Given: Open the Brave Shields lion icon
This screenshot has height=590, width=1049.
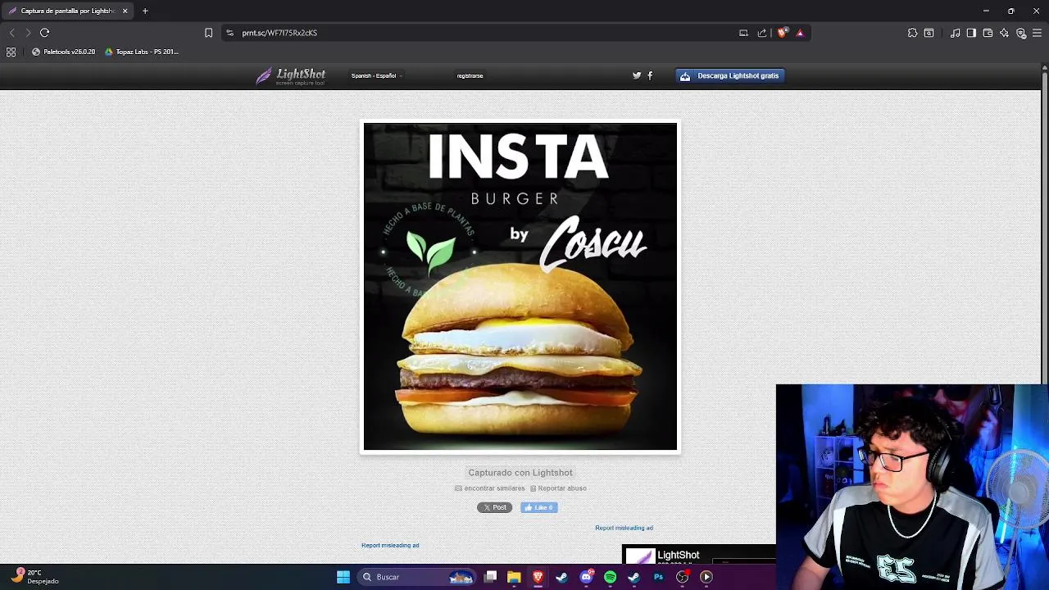Looking at the screenshot, I should point(782,33).
